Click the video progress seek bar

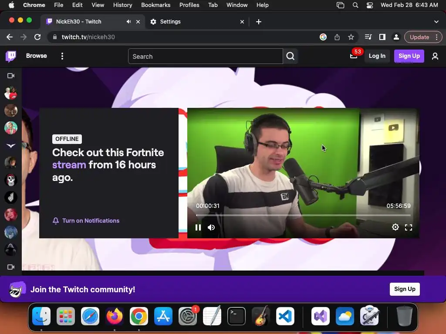click(x=303, y=215)
